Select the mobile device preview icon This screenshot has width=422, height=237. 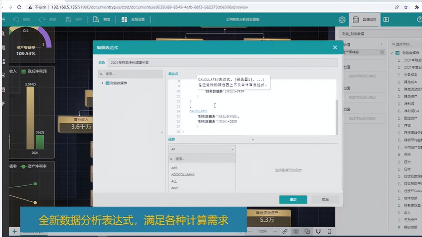coord(329,231)
